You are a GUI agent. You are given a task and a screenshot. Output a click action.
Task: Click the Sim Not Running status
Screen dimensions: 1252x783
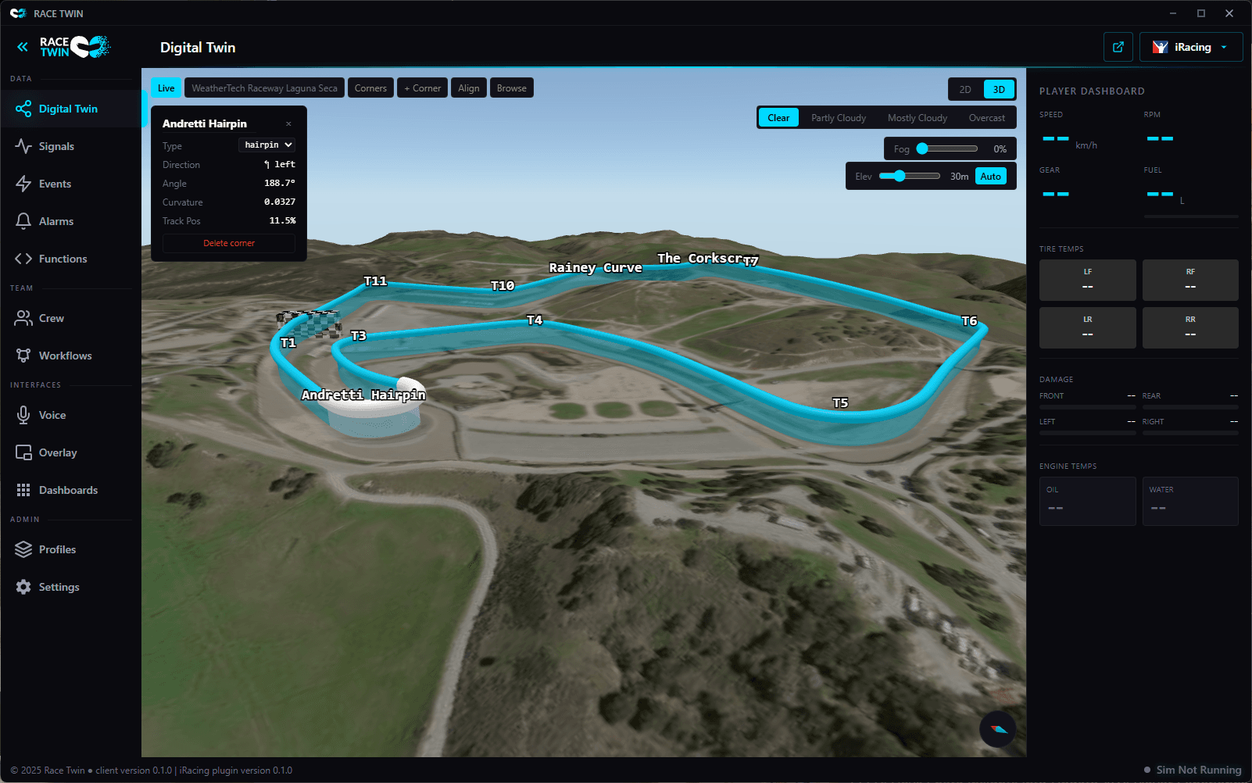pos(1193,770)
